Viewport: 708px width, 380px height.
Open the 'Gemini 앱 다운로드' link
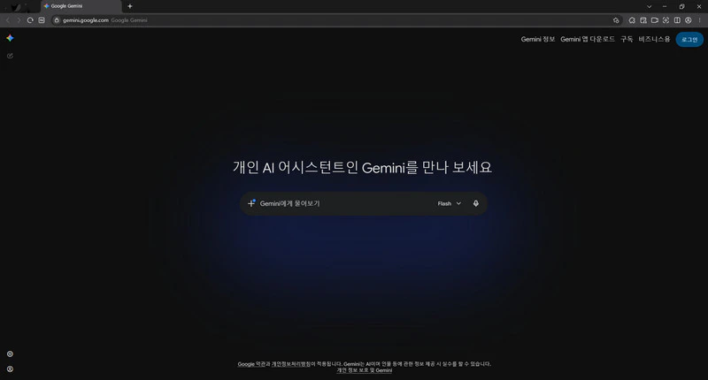pyautogui.click(x=588, y=39)
